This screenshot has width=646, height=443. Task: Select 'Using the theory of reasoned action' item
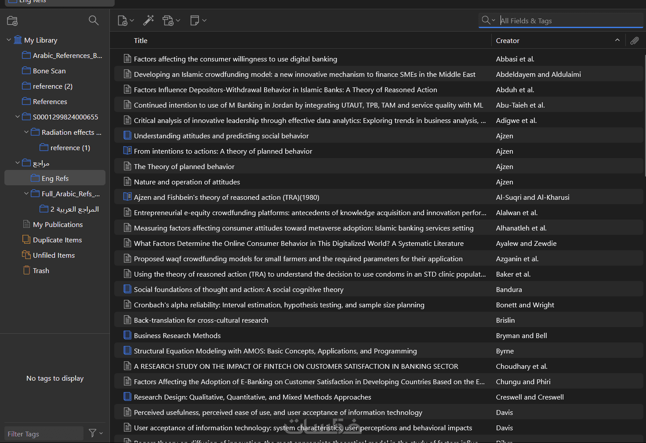379,274
